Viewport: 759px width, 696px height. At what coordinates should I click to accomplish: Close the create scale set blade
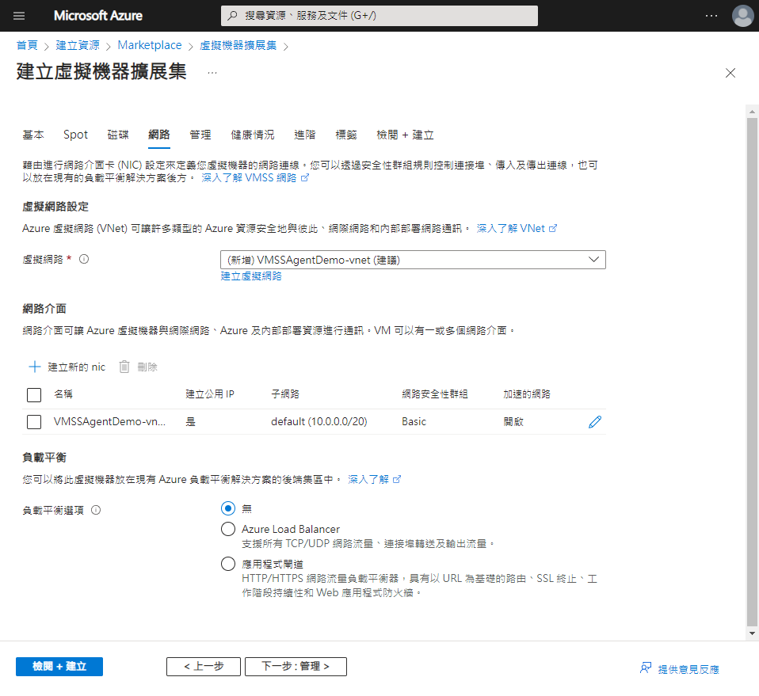[x=730, y=73]
